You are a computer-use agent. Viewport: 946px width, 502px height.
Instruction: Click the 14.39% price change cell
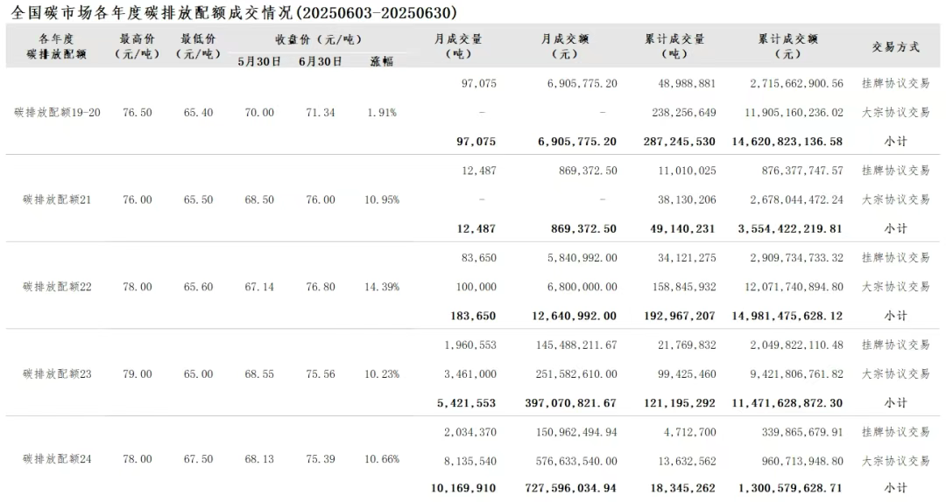(381, 287)
